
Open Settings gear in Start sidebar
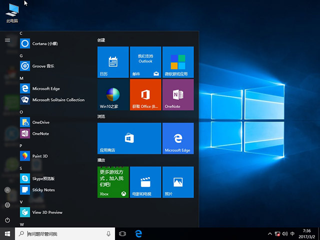(x=7, y=205)
